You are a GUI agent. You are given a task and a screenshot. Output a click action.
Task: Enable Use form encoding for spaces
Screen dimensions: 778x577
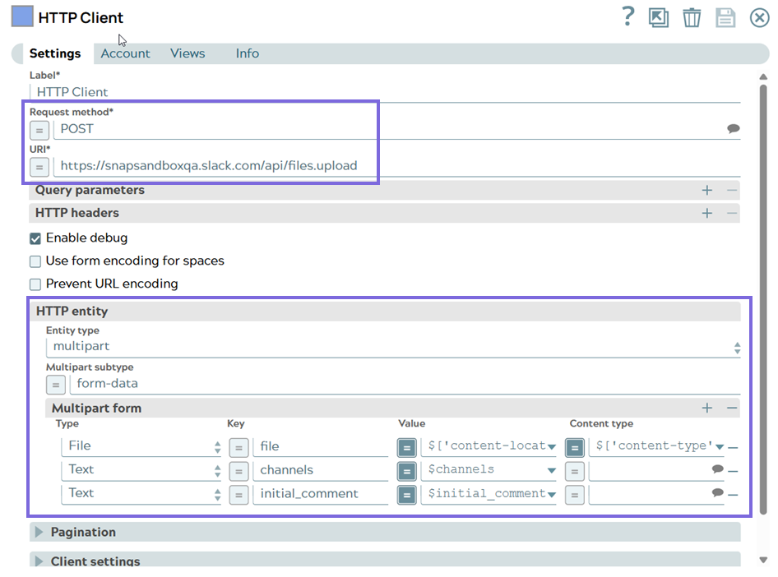(x=35, y=261)
